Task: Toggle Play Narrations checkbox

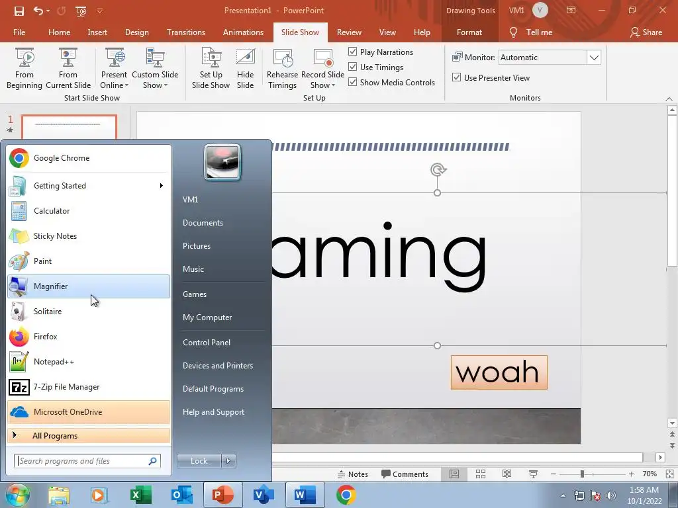Action: pos(352,52)
